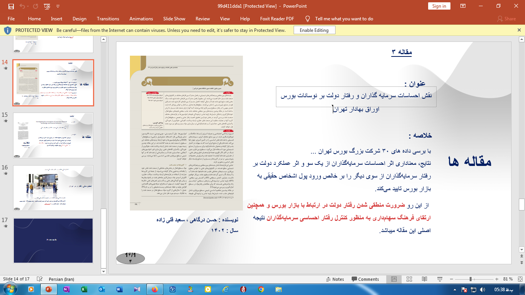Select slide 15 thumbnail
The height and width of the screenshot is (295, 525).
(53, 135)
